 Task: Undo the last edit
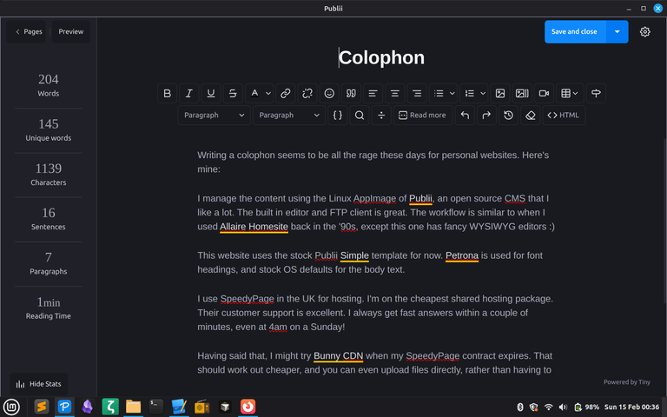465,116
